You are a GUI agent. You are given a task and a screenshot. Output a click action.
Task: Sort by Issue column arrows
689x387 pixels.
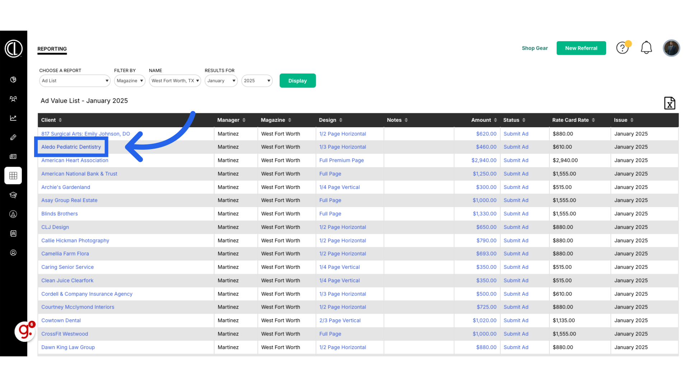click(x=632, y=120)
